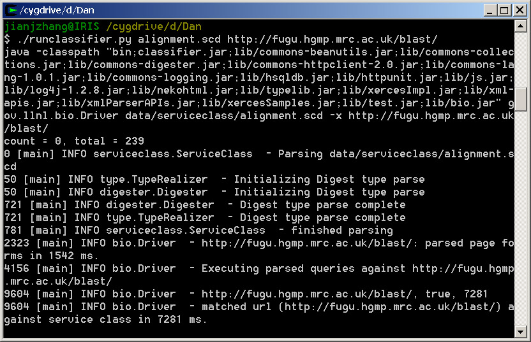
Task: Click the scrollbar down arrow
Action: pos(521,332)
